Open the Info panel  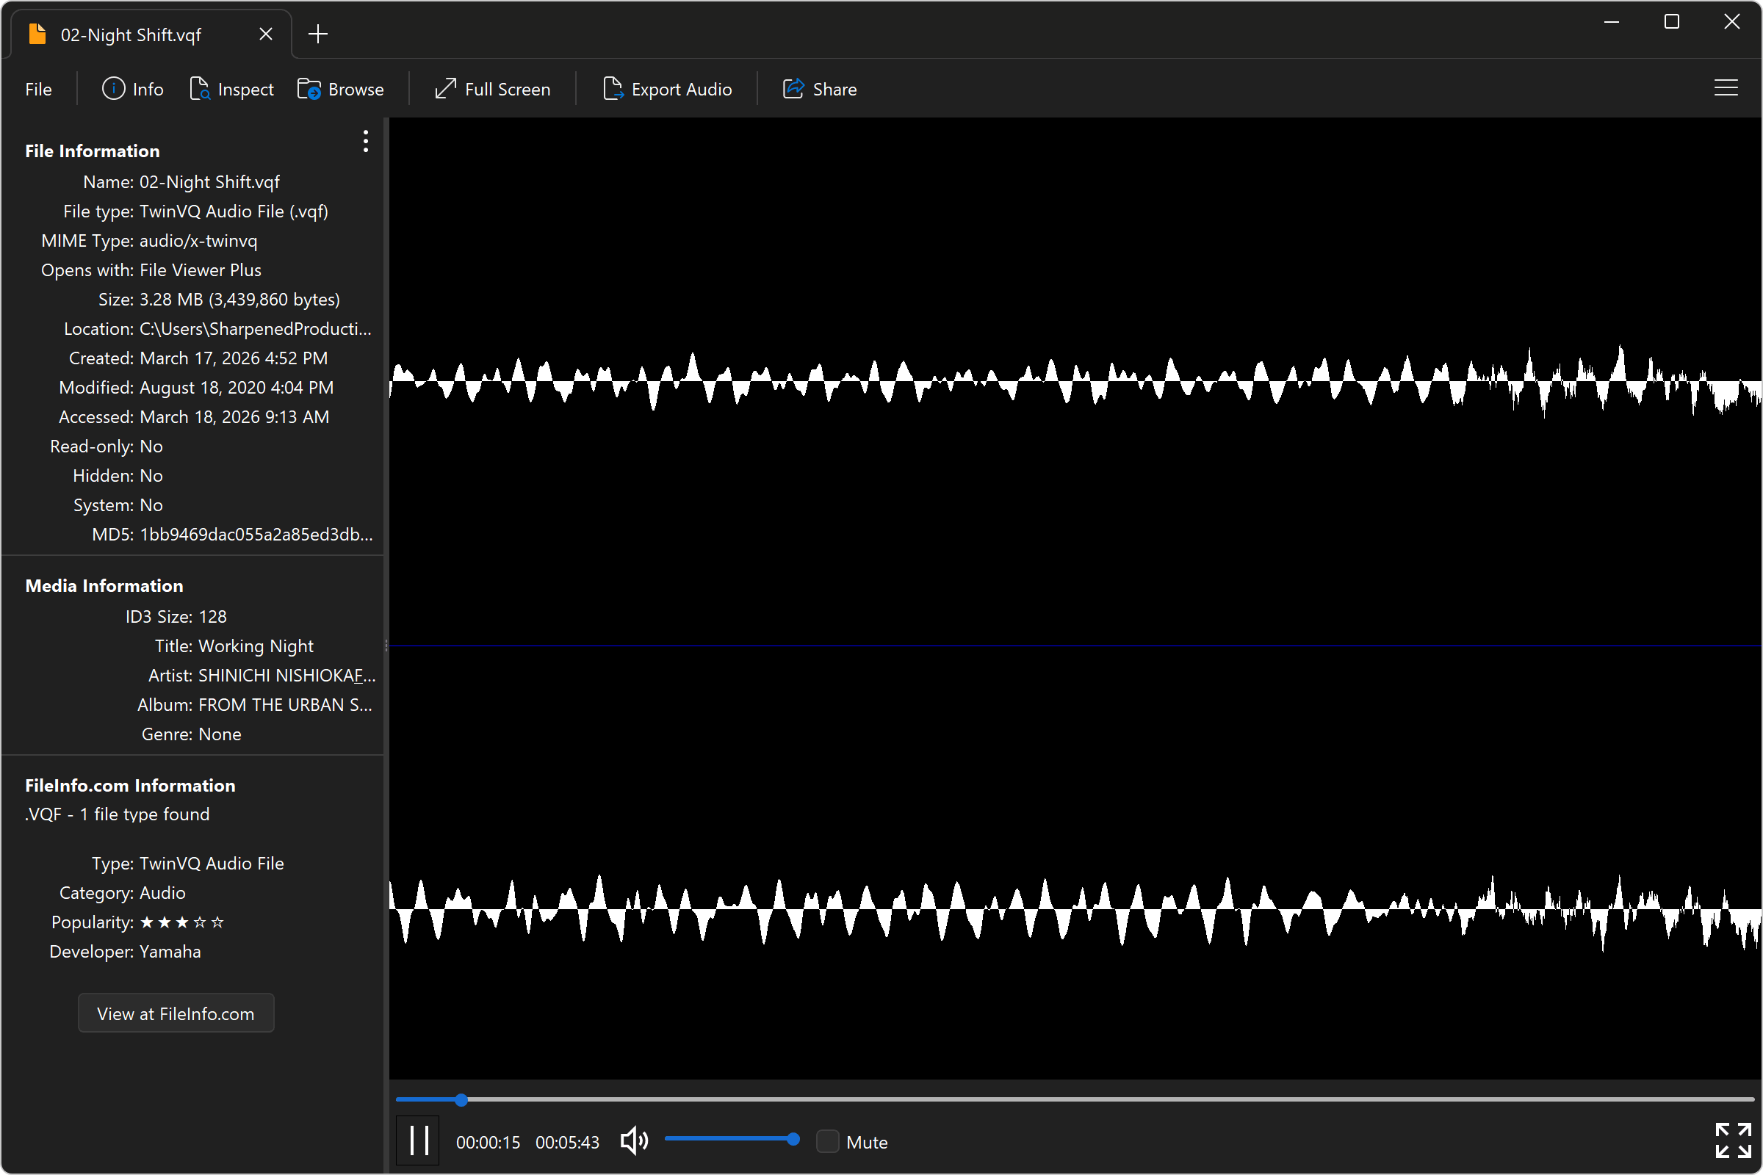point(132,89)
